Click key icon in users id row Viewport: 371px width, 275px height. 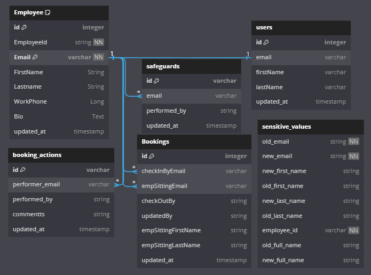(266, 42)
